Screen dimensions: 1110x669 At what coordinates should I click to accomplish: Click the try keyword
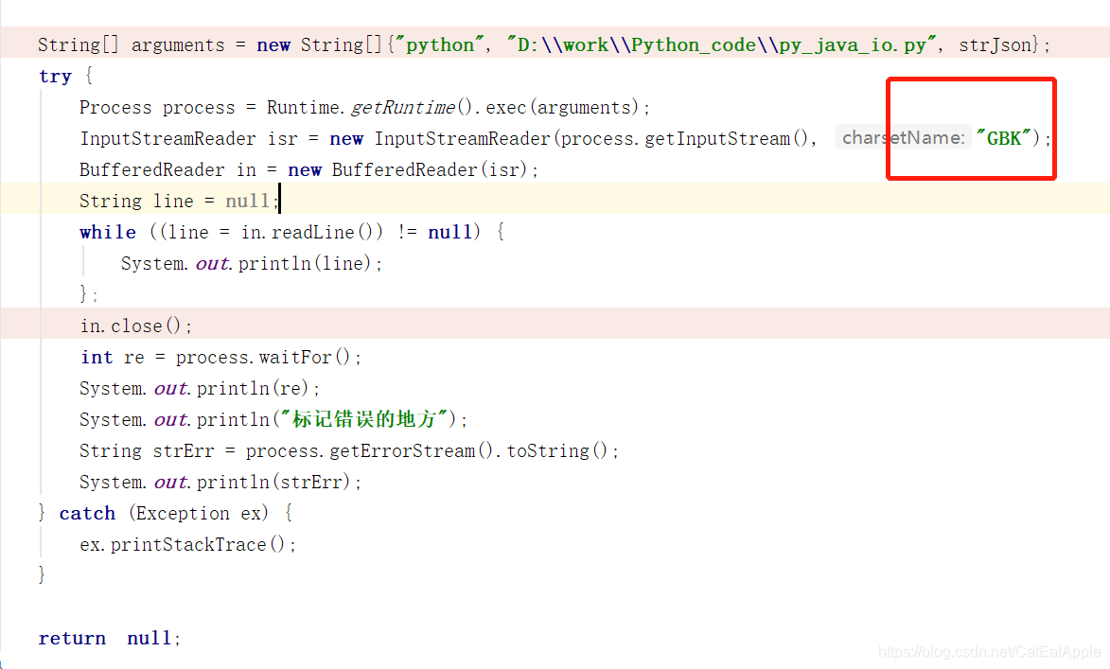55,77
